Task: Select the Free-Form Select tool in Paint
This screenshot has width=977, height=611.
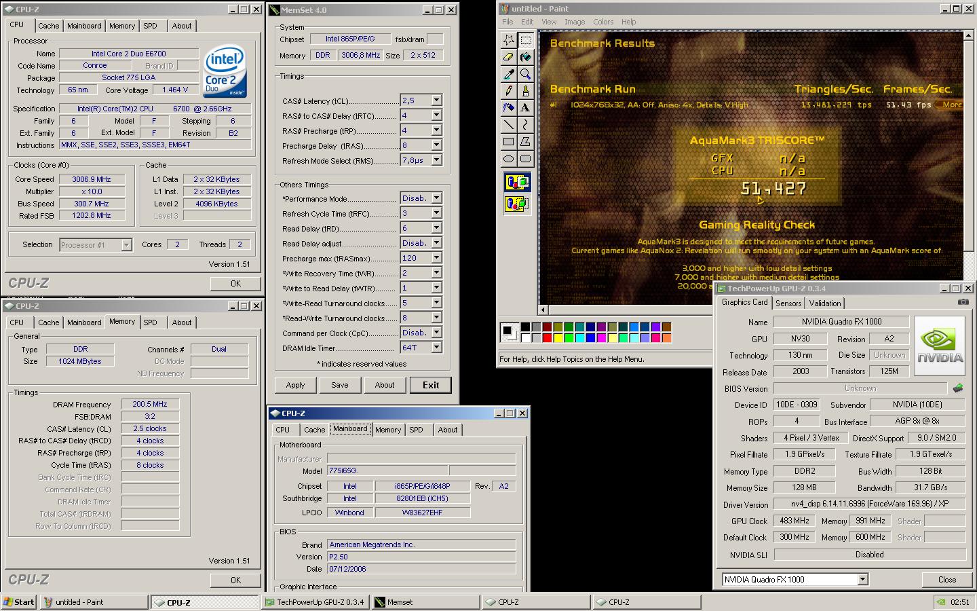Action: (509, 40)
